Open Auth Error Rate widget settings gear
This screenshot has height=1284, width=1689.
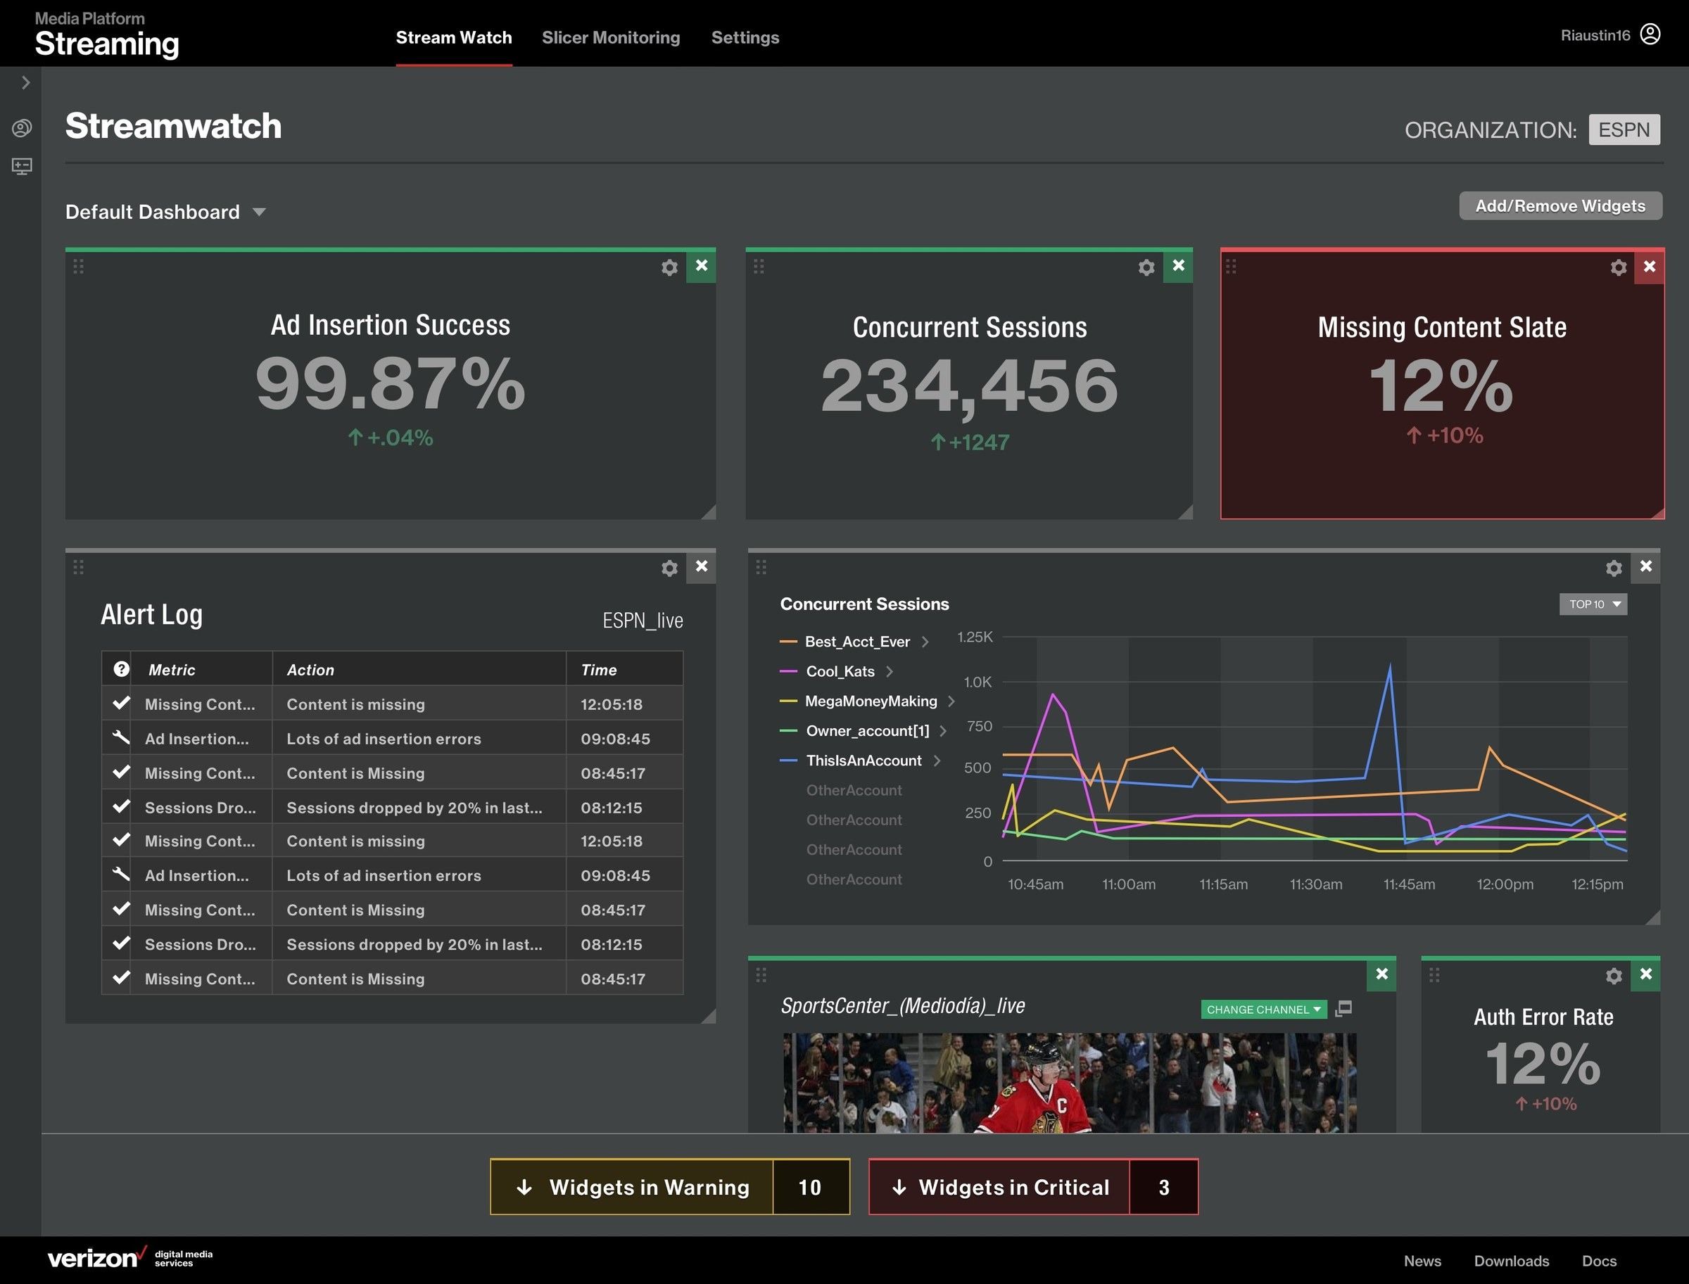click(1614, 976)
